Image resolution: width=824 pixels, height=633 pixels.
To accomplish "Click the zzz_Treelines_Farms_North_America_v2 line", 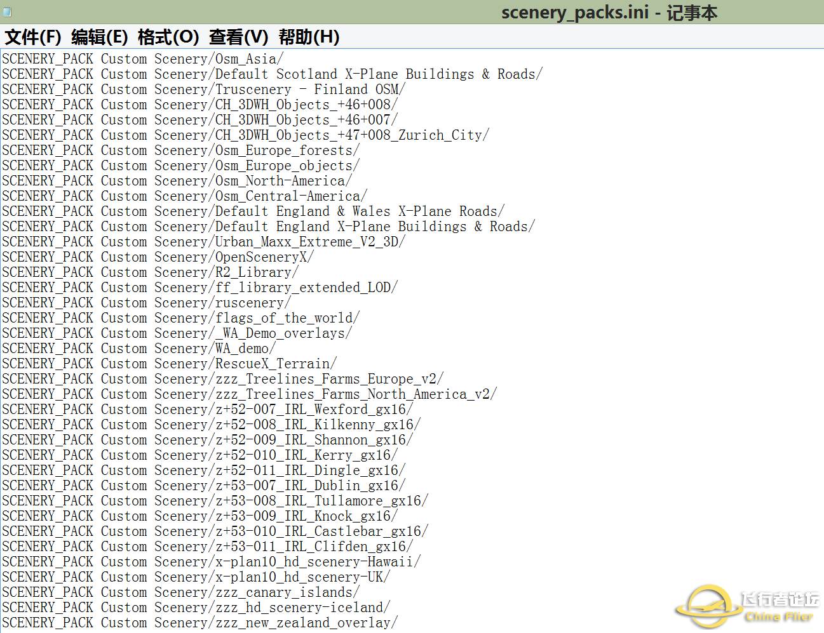I will pyautogui.click(x=249, y=394).
